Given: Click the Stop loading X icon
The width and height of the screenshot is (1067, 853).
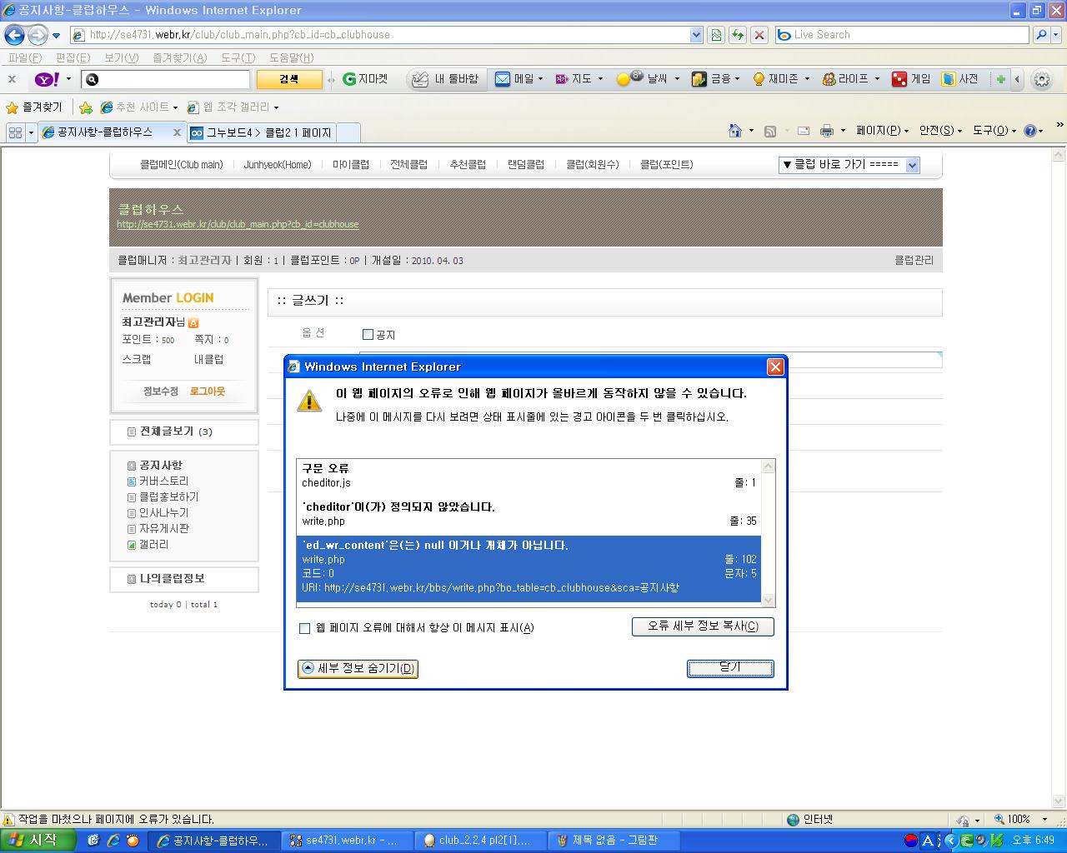Looking at the screenshot, I should (x=759, y=35).
